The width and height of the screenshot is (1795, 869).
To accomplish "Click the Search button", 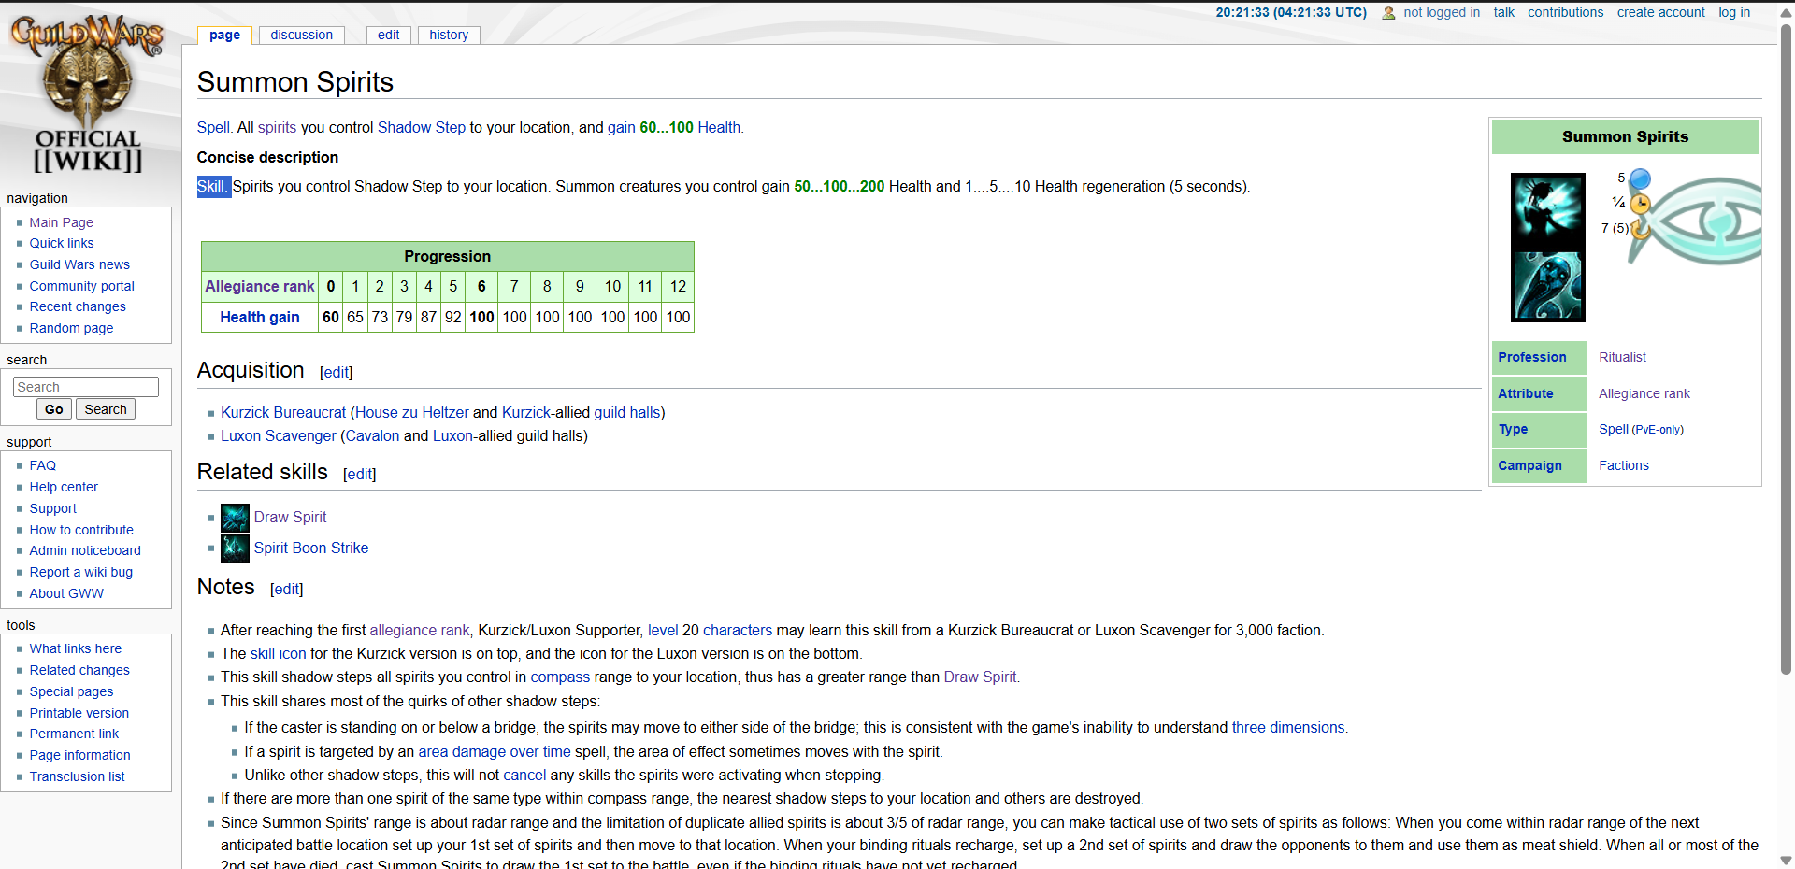I will [x=106, y=409].
